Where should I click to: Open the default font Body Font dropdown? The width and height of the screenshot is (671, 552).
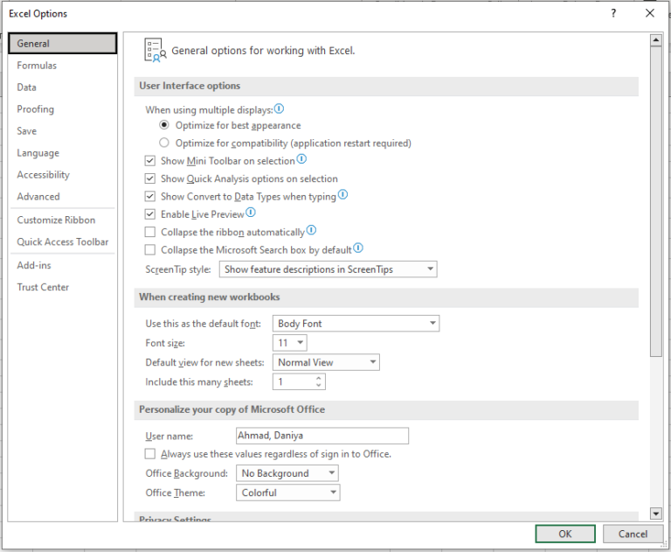coord(356,323)
